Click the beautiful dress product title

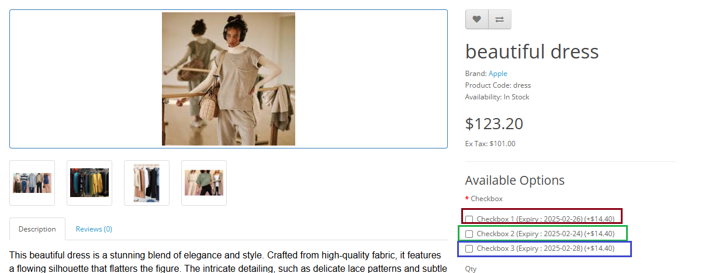pos(531,51)
